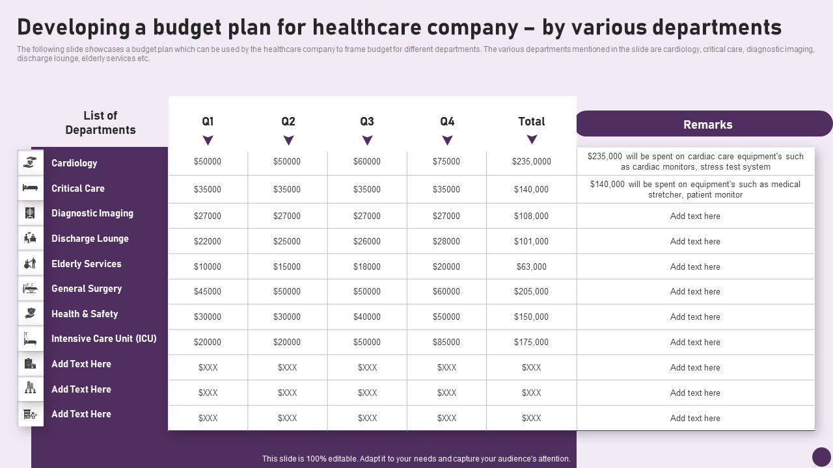Screen dimensions: 833x468
Task: Select the List of Departments header
Action: [100, 123]
